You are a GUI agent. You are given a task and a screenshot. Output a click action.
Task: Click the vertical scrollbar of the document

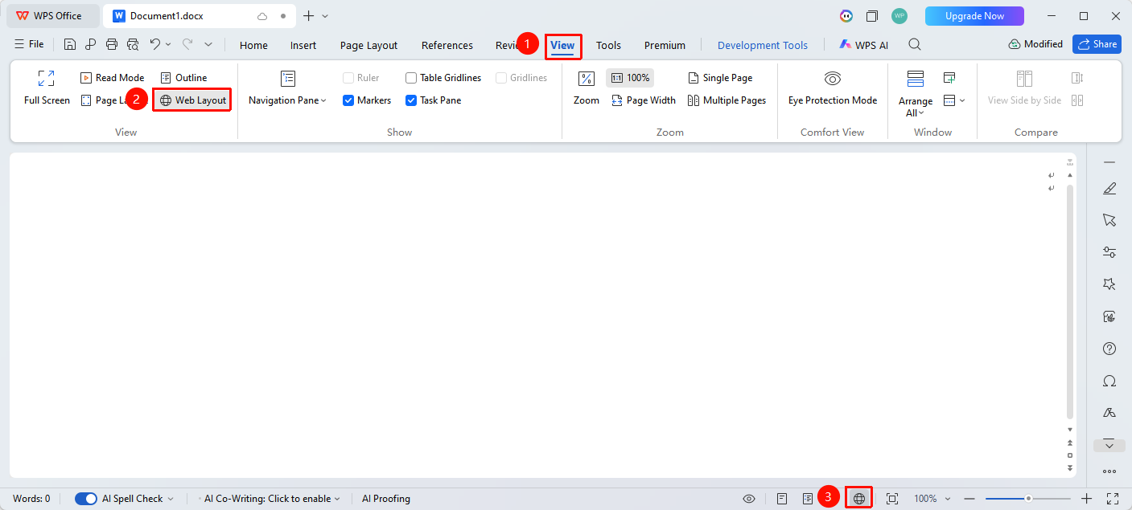coord(1070,301)
